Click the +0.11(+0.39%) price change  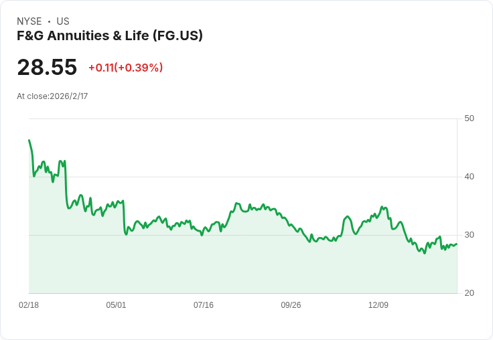(125, 68)
